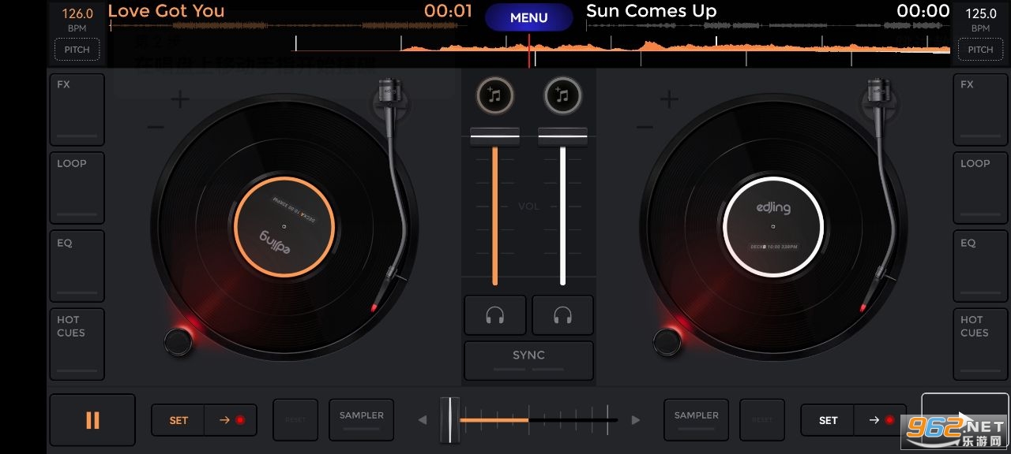This screenshot has width=1011, height=454.
Task: Click deck B white volume fader
Action: pyautogui.click(x=562, y=136)
